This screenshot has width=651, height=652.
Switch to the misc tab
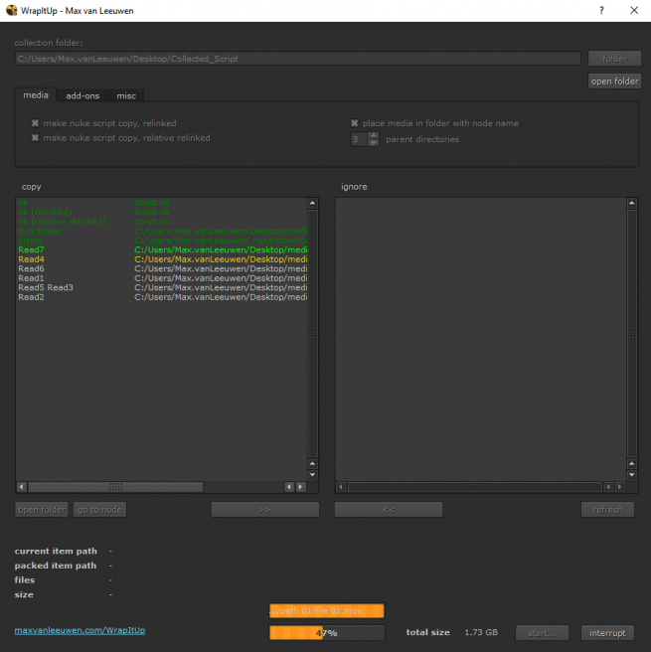pyautogui.click(x=126, y=95)
